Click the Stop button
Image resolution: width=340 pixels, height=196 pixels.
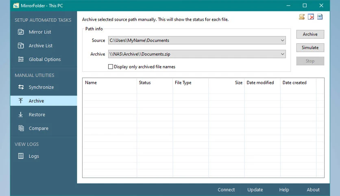click(x=310, y=61)
